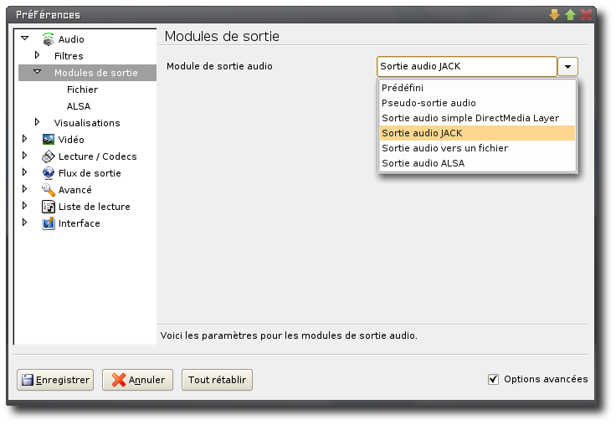Expand the Filtres tree node
Viewport: 616px width, 425px height.
click(x=38, y=55)
